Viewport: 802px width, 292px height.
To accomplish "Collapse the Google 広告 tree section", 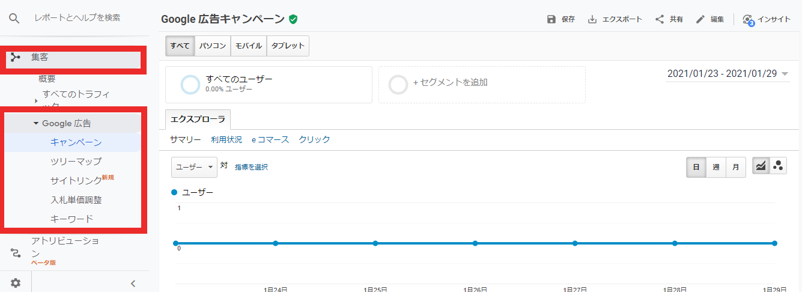I will pos(36,124).
